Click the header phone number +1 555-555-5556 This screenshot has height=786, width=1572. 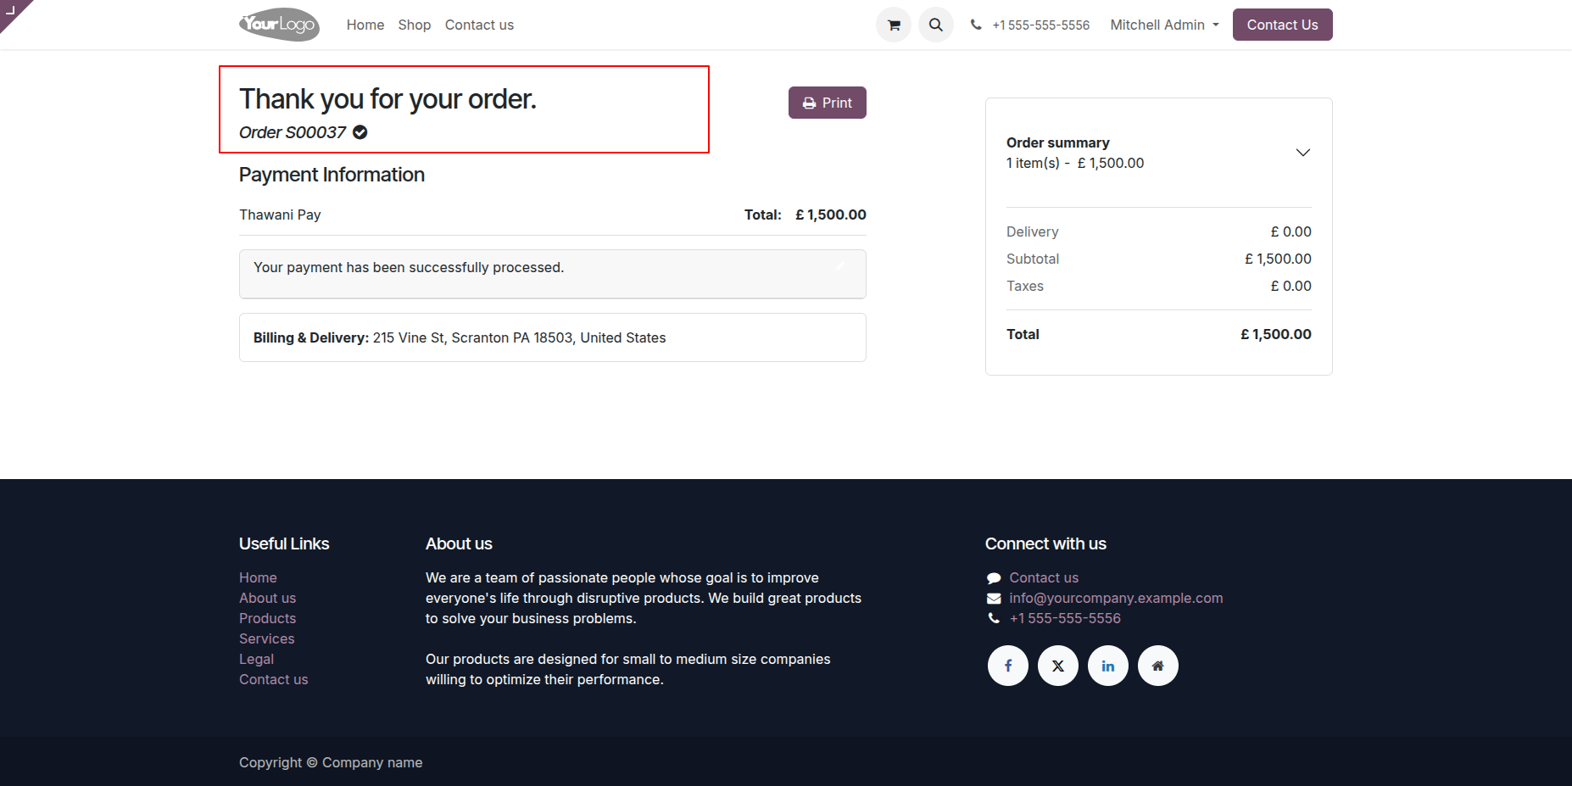pyautogui.click(x=1040, y=25)
